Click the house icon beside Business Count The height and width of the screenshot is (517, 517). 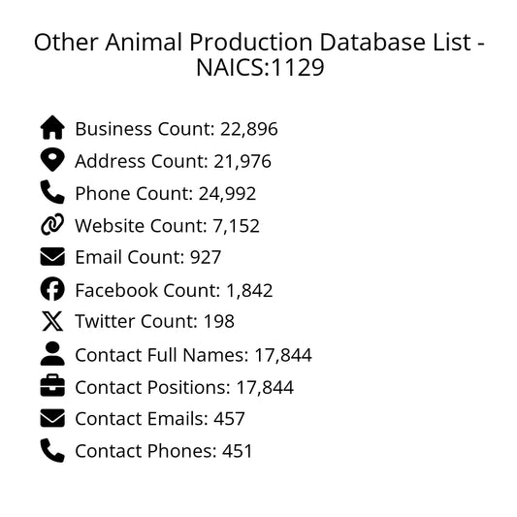click(52, 128)
